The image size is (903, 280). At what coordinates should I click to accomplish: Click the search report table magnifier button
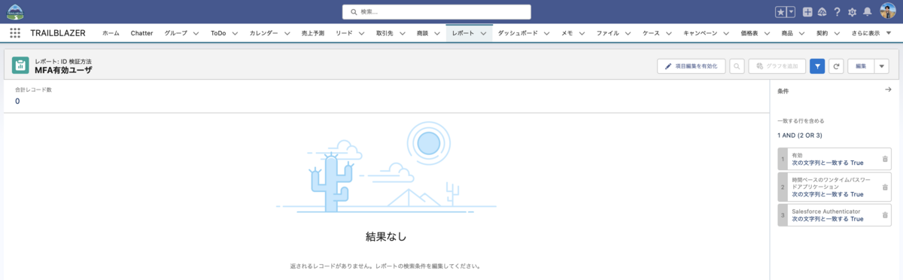737,66
